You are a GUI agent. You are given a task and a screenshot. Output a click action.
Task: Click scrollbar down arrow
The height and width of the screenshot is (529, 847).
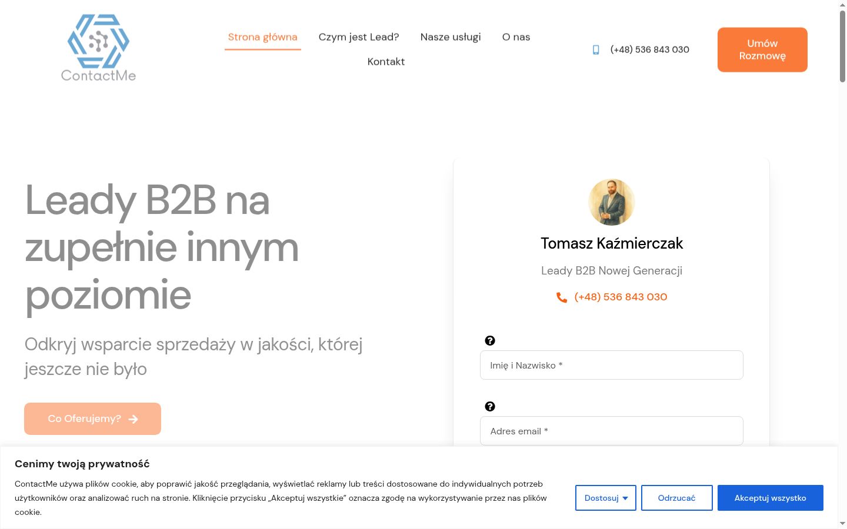point(842,523)
